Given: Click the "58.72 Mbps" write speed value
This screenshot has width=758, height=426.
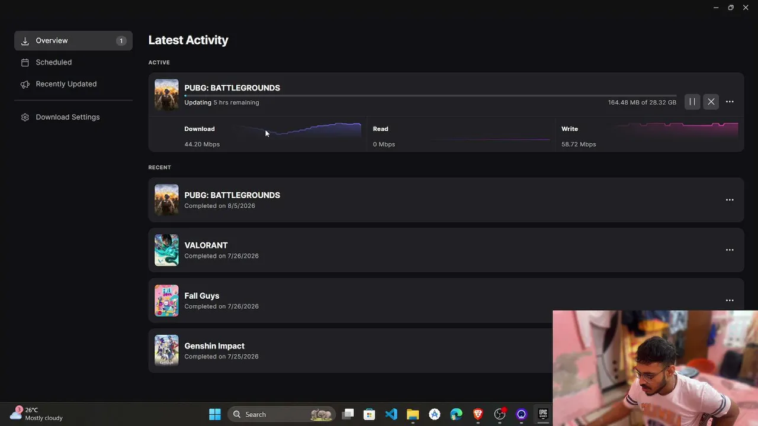Looking at the screenshot, I should click(x=579, y=144).
